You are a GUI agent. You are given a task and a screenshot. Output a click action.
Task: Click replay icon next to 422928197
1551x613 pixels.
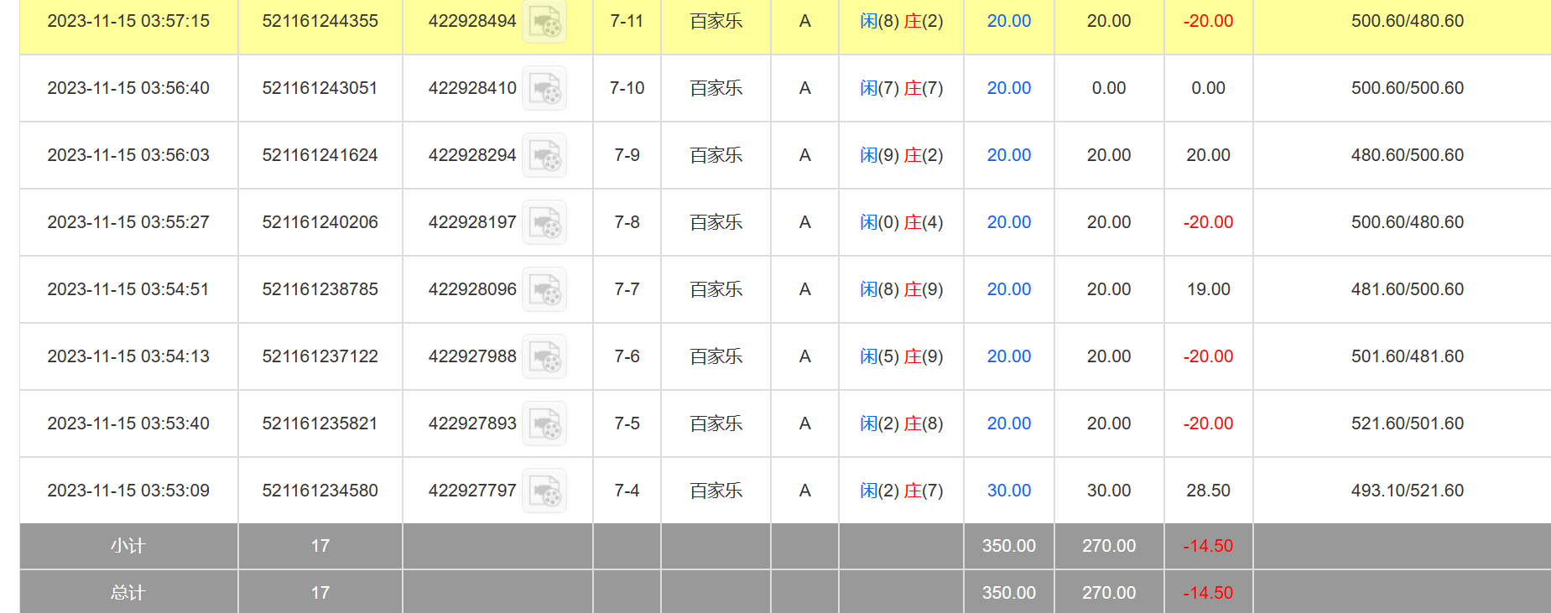[544, 222]
